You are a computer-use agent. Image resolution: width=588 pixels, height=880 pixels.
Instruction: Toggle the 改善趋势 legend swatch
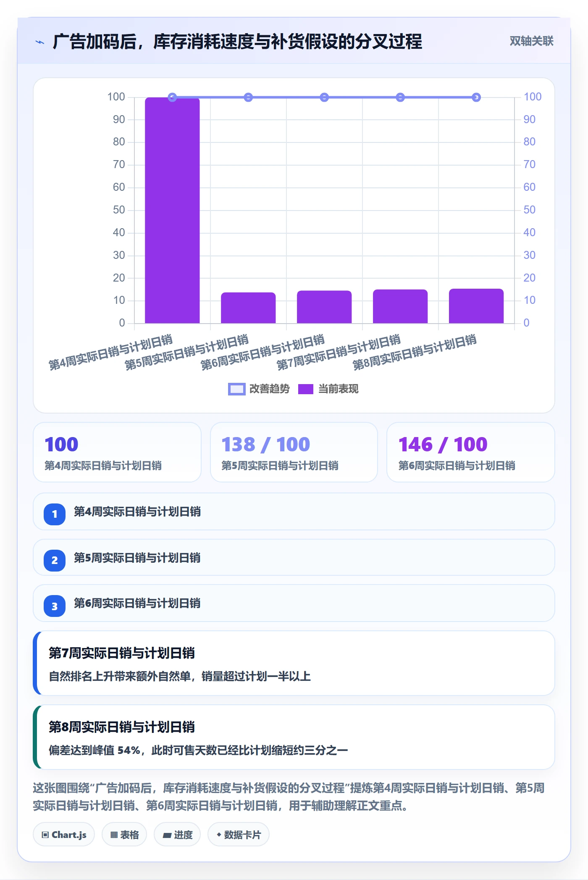pos(236,389)
